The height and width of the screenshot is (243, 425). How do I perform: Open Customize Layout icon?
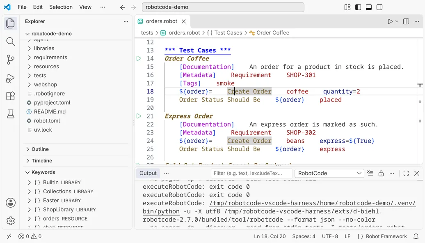click(347, 7)
